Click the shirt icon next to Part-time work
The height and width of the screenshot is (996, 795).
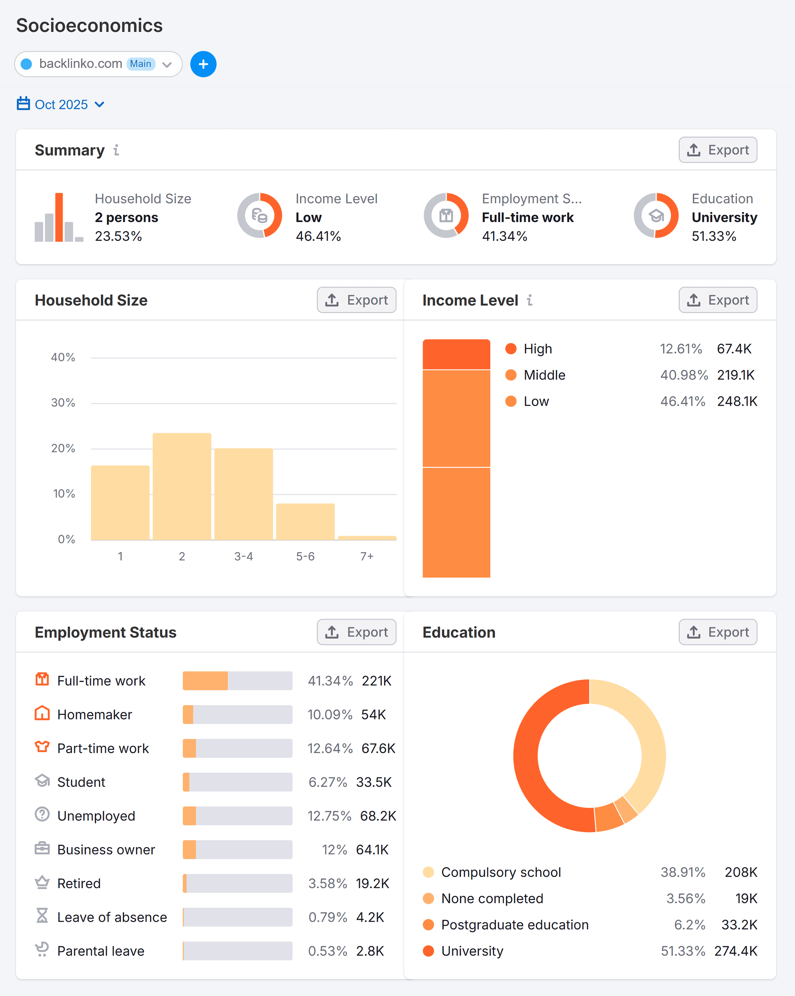click(x=42, y=747)
